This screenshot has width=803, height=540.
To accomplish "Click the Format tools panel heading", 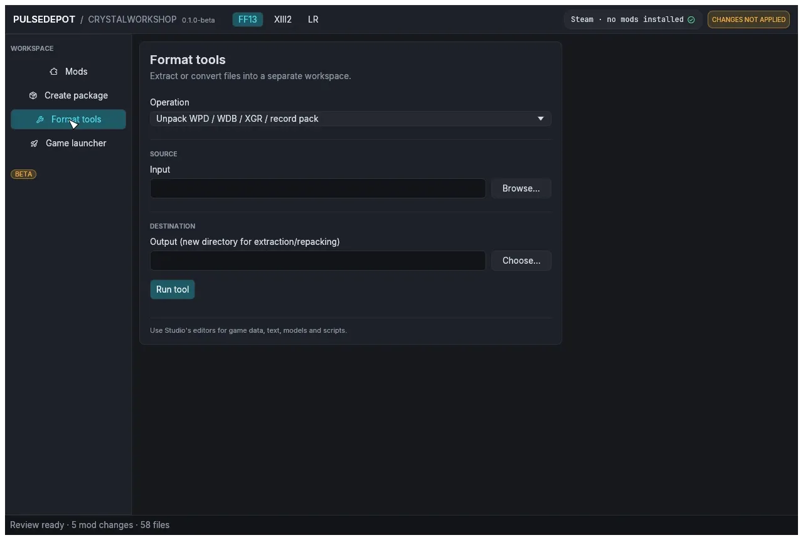I will click(188, 60).
